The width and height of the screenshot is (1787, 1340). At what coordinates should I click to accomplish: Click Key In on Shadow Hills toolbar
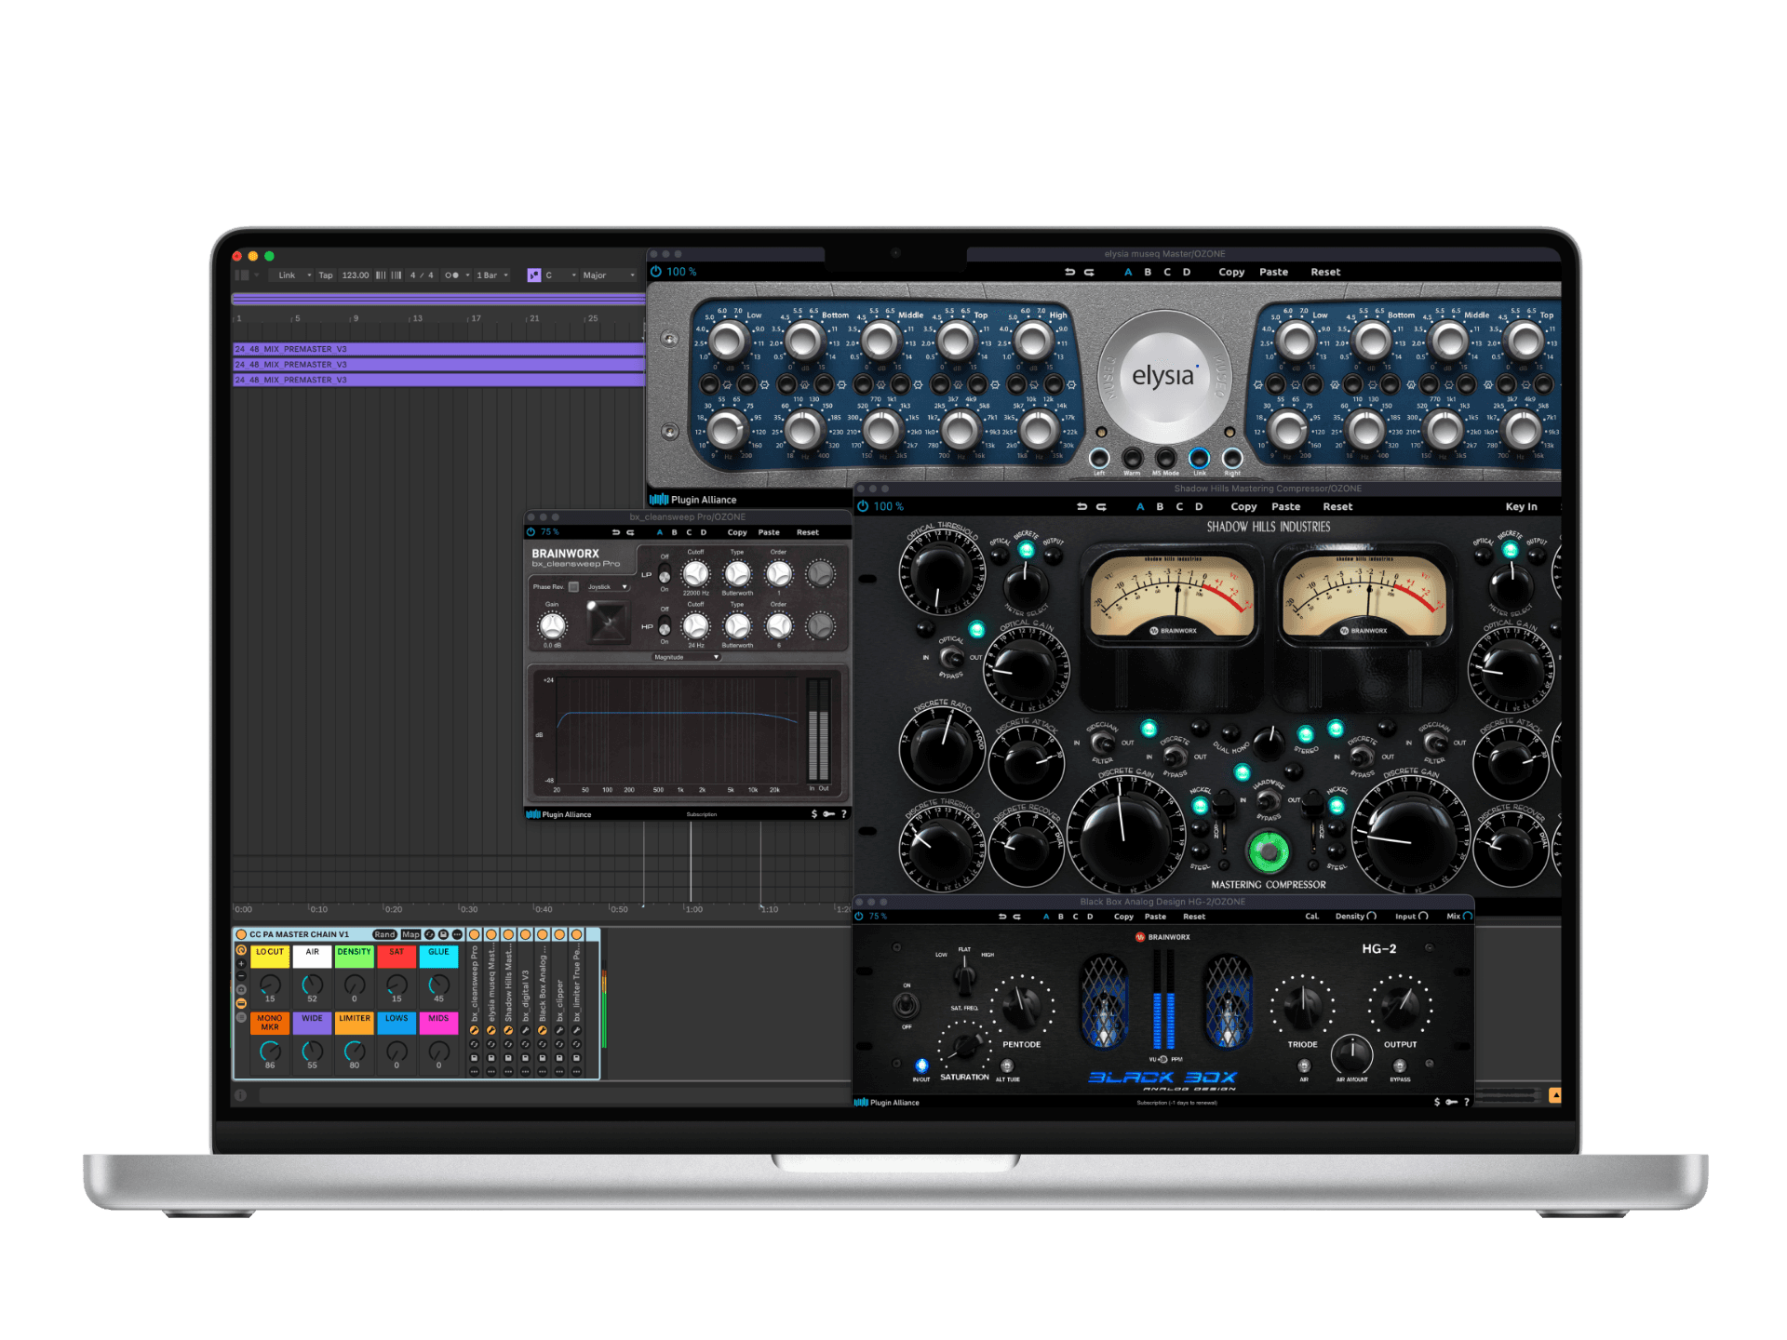point(1521,506)
